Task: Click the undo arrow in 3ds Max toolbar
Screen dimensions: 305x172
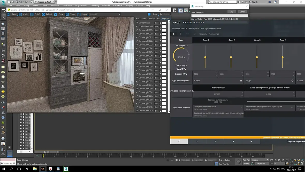Action: click(4, 10)
